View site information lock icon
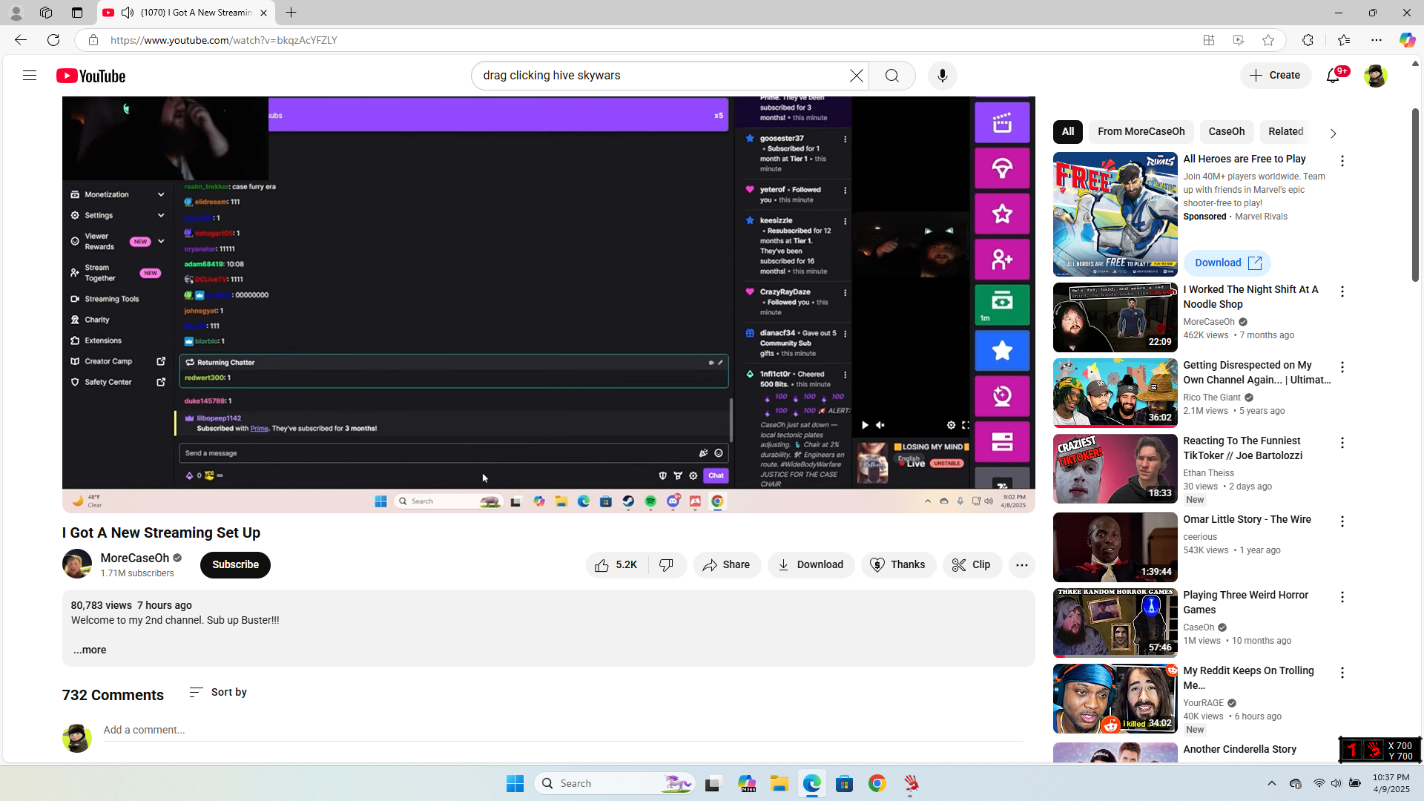 [x=93, y=40]
